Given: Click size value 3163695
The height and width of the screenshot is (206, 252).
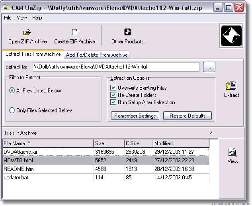Looking at the screenshot, I should pyautogui.click(x=105, y=152).
